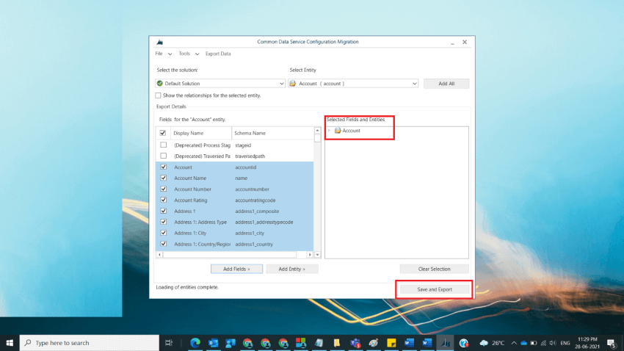Click the vertical scrollbar thumb in fields list
The image size is (624, 351).
317,138
